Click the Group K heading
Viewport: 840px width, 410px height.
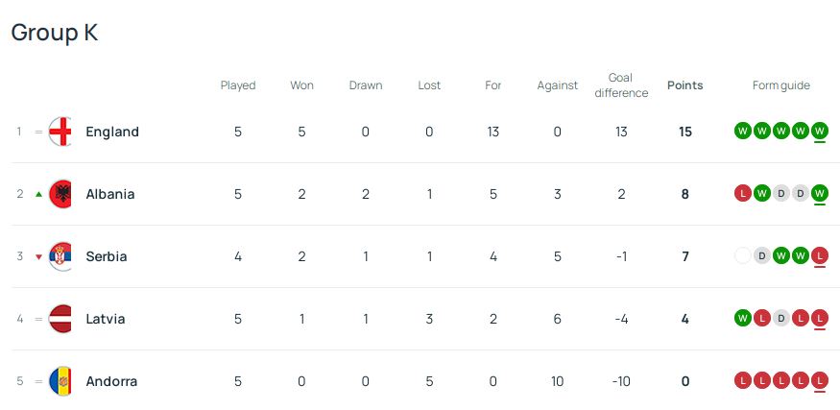pyautogui.click(x=55, y=33)
